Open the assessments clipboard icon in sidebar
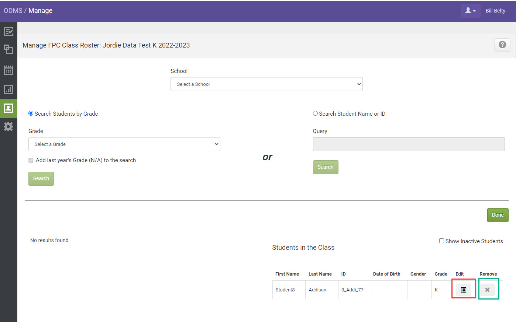Image resolution: width=516 pixels, height=322 pixels. [8, 31]
